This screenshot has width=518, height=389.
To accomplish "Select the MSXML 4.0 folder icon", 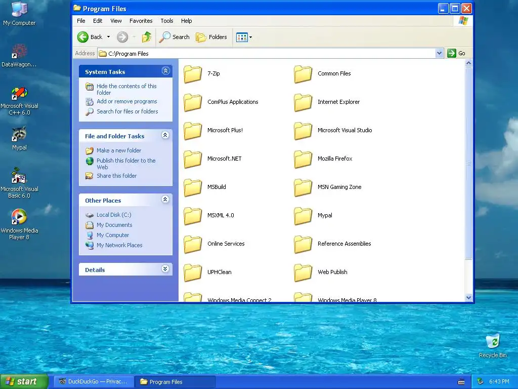I will [193, 216].
